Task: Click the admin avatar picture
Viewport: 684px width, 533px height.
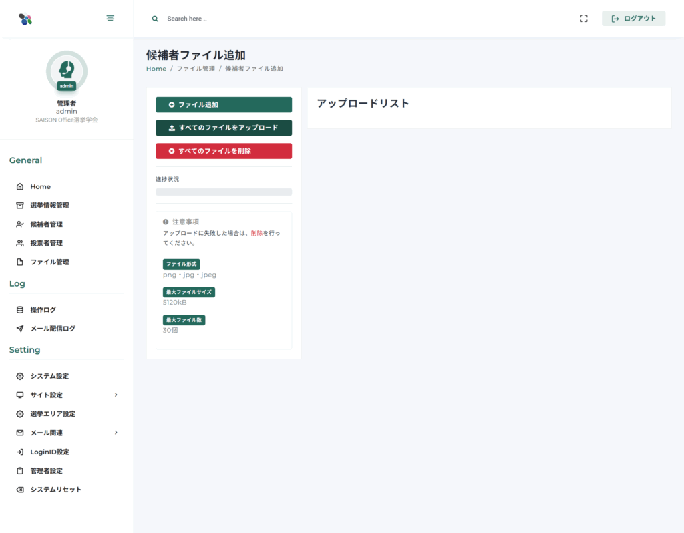Action: coord(67,71)
